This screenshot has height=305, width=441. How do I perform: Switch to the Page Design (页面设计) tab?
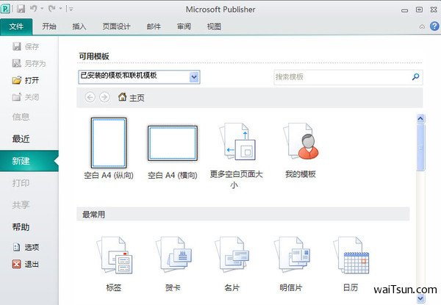[118, 26]
